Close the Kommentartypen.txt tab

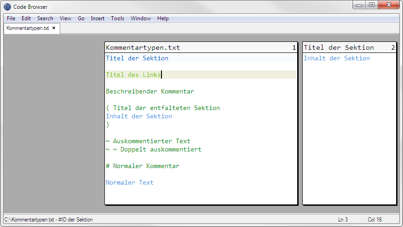(x=54, y=28)
